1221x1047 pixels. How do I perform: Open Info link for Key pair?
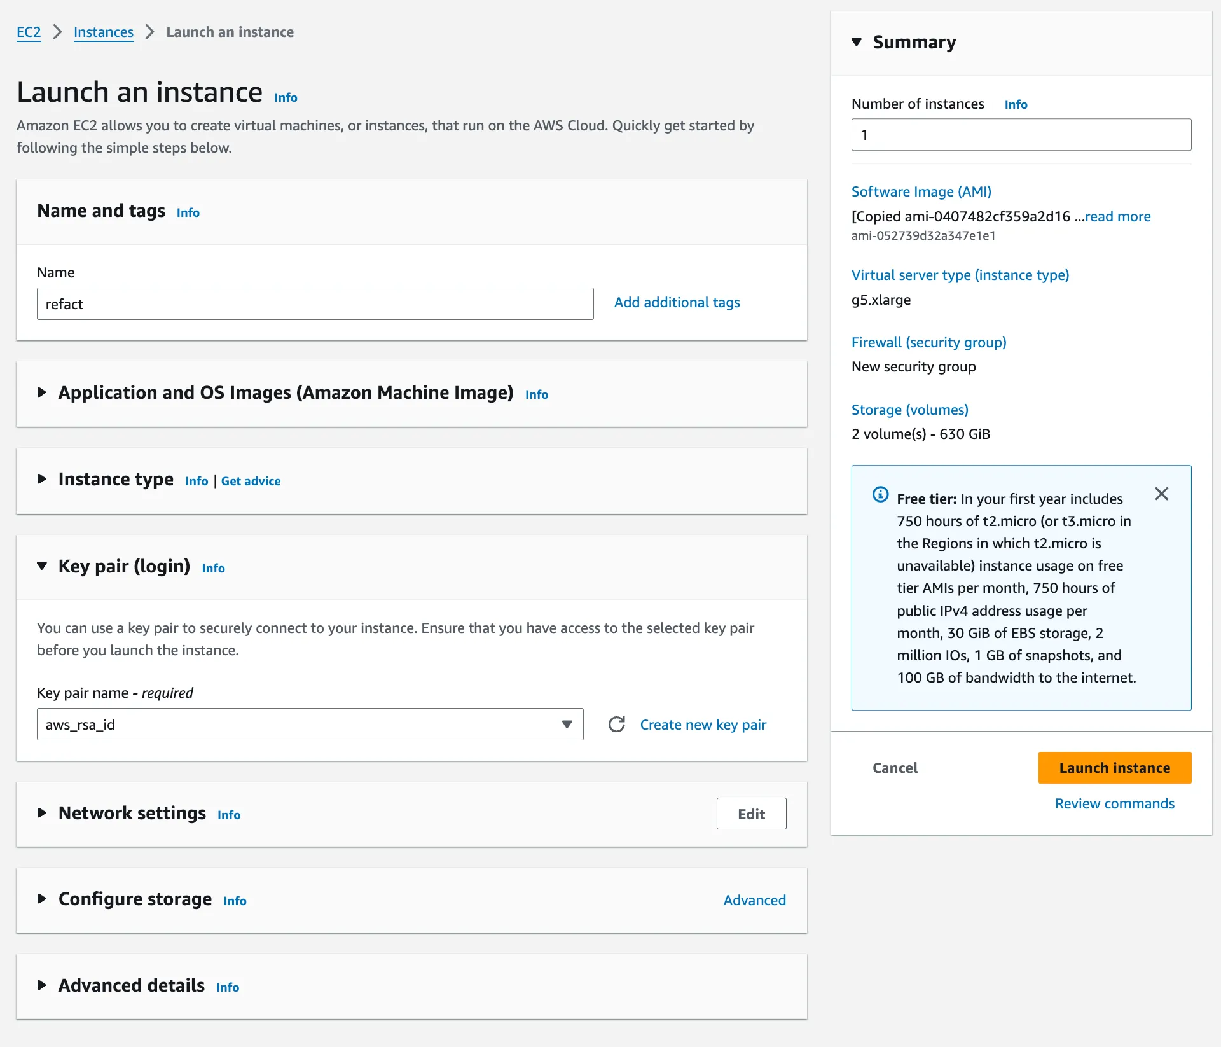tap(213, 568)
